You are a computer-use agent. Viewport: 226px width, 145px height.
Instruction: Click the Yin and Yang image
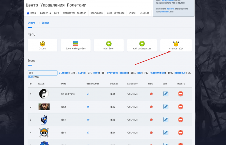[x=44, y=94]
